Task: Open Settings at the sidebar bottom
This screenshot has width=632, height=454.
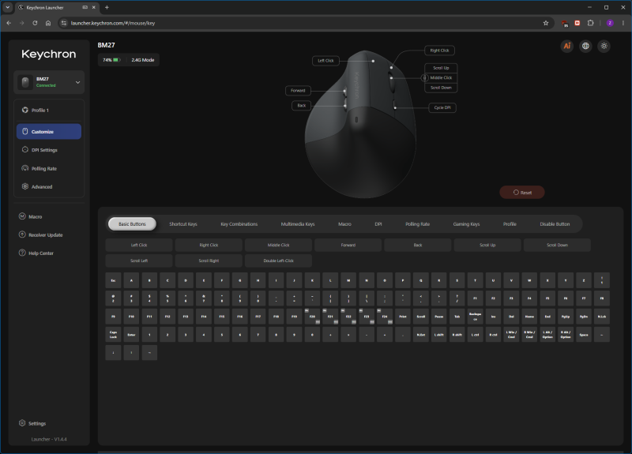Action: coord(32,423)
